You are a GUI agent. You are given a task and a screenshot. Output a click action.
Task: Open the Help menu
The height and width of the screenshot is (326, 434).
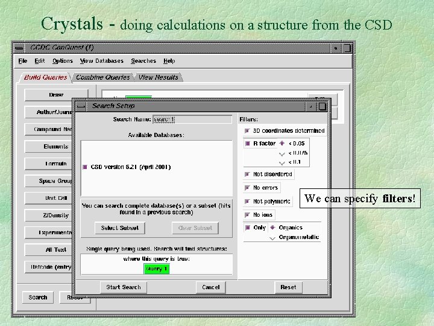169,61
